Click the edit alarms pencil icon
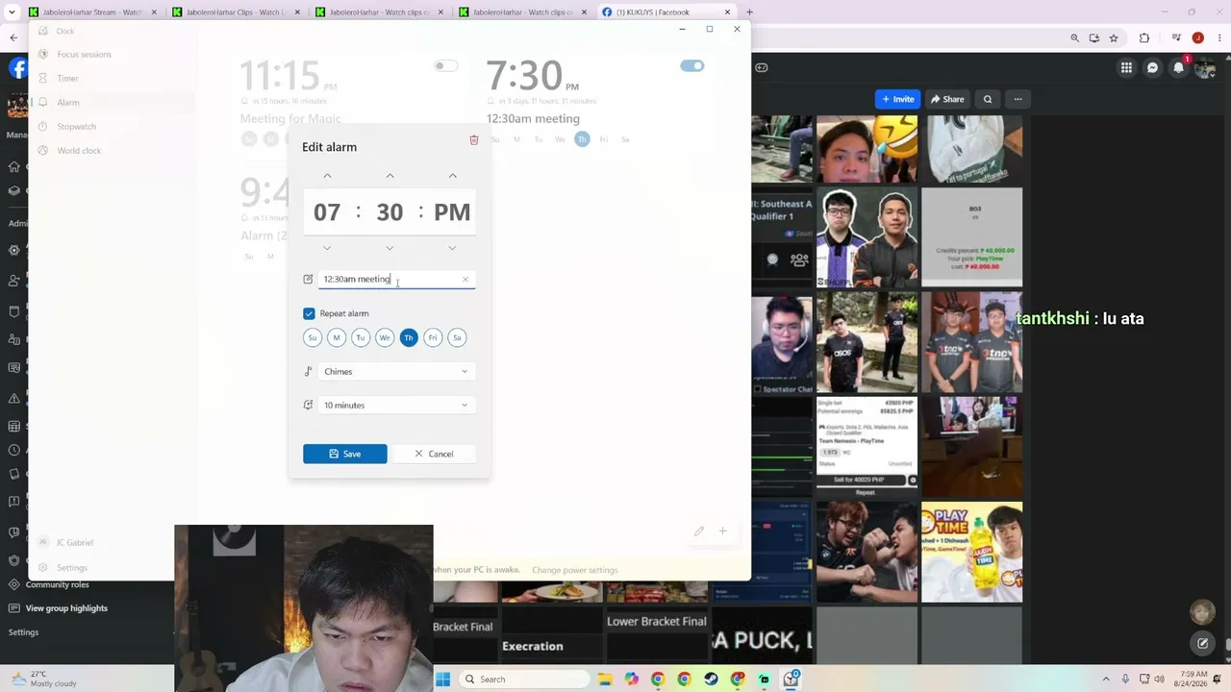Screen dimensions: 1231x692 699,531
